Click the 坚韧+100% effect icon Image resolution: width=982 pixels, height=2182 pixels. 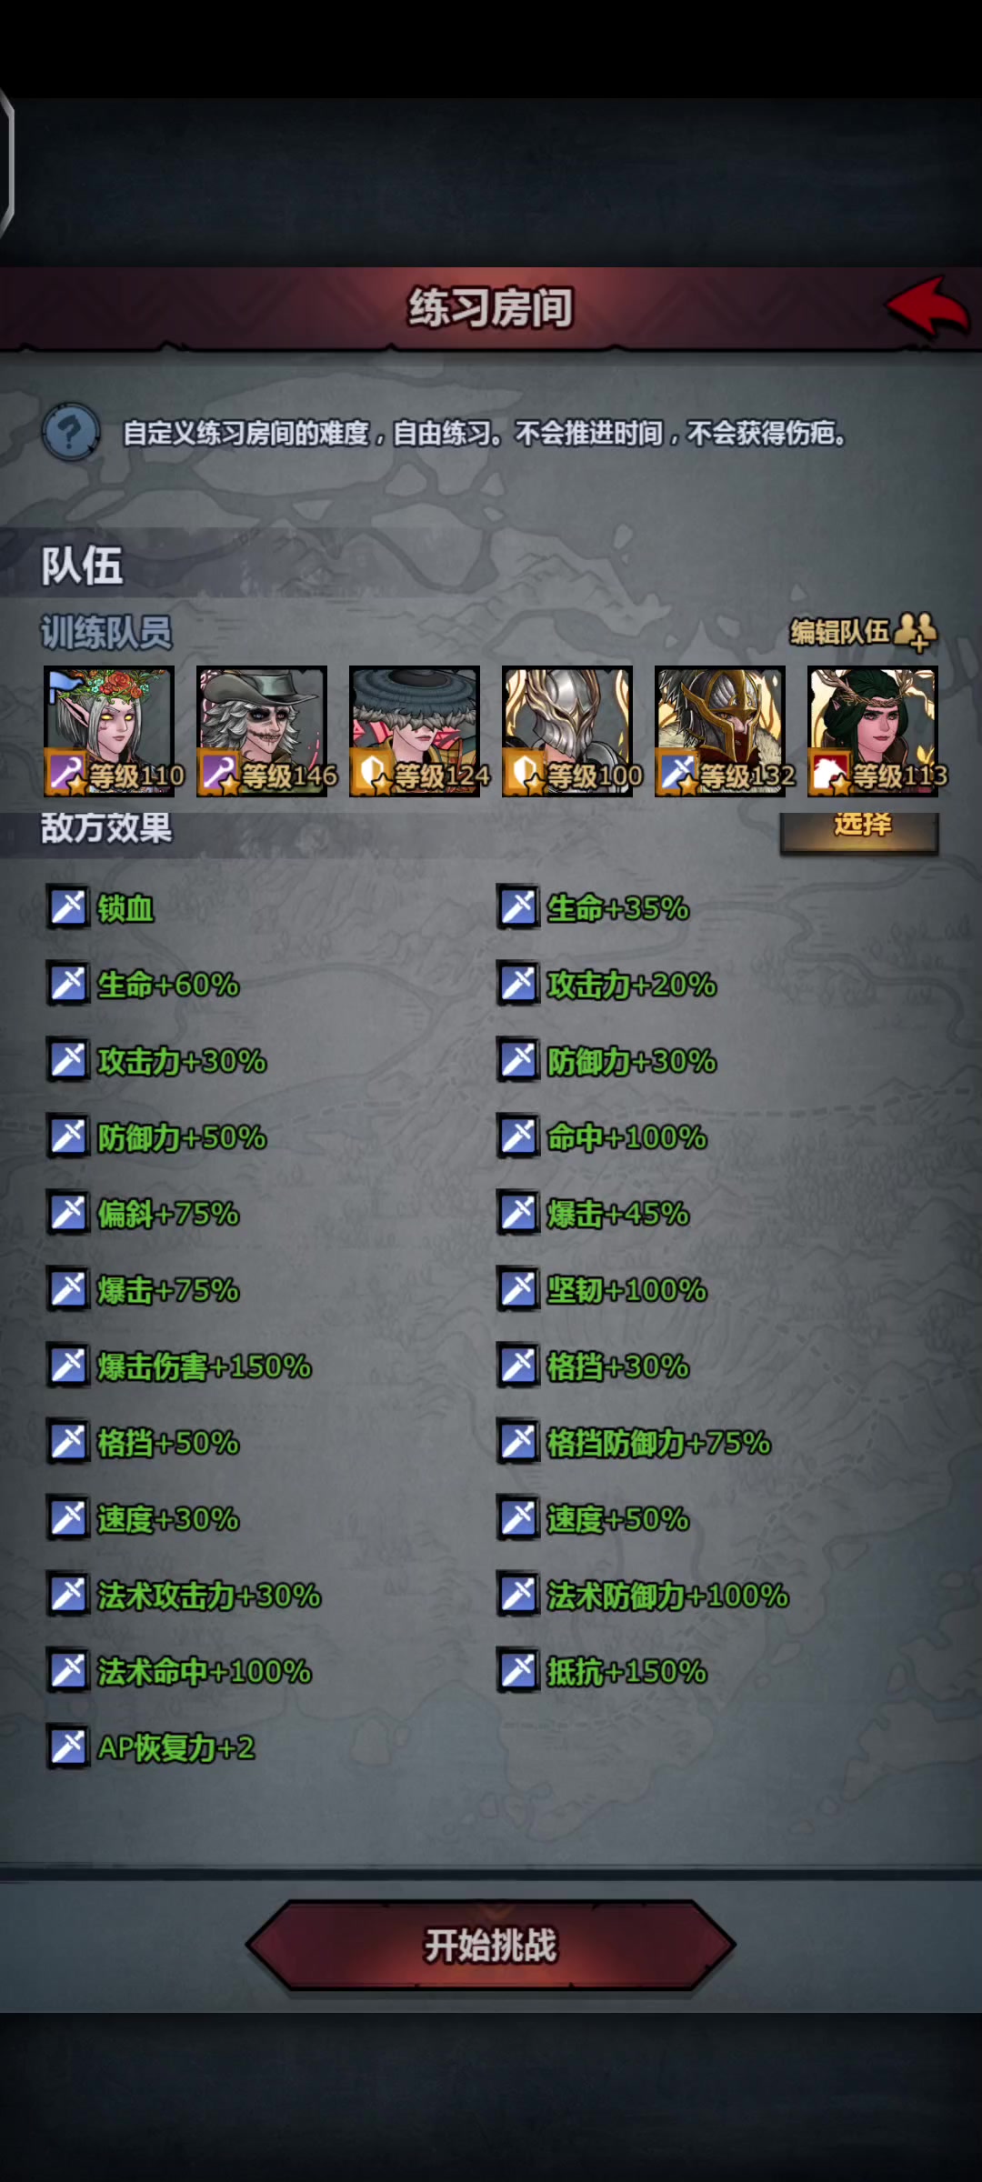(x=518, y=1289)
